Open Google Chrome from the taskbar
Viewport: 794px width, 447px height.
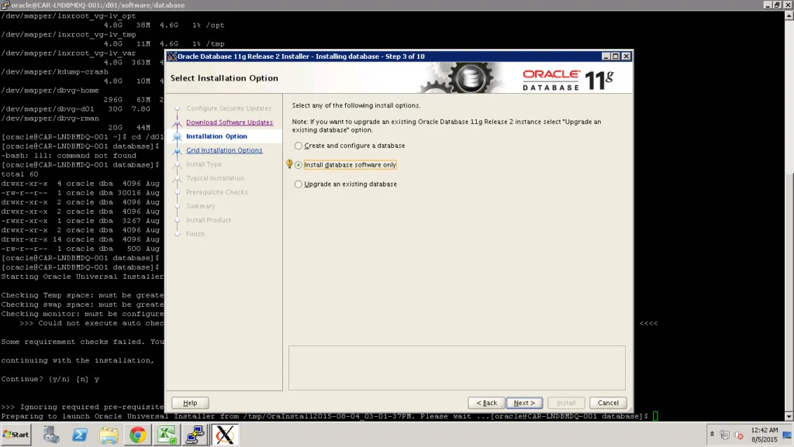coord(138,435)
